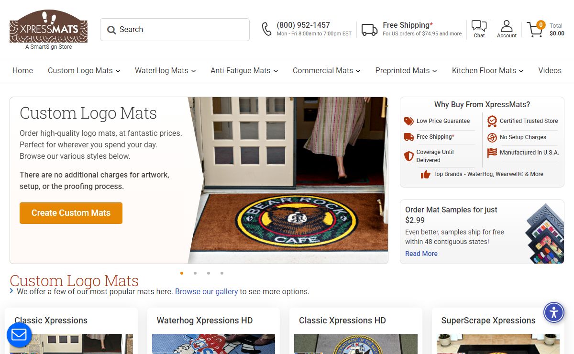Click the red Free Shipping truck icon
Viewport: 574px width, 354px height.
coord(408,137)
